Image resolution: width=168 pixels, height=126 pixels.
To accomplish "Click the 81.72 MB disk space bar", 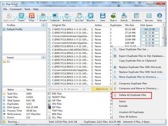I will click(x=150, y=33).
